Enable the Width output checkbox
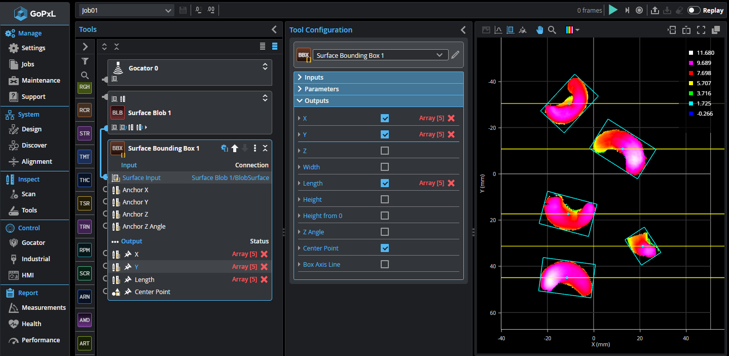 (385, 167)
